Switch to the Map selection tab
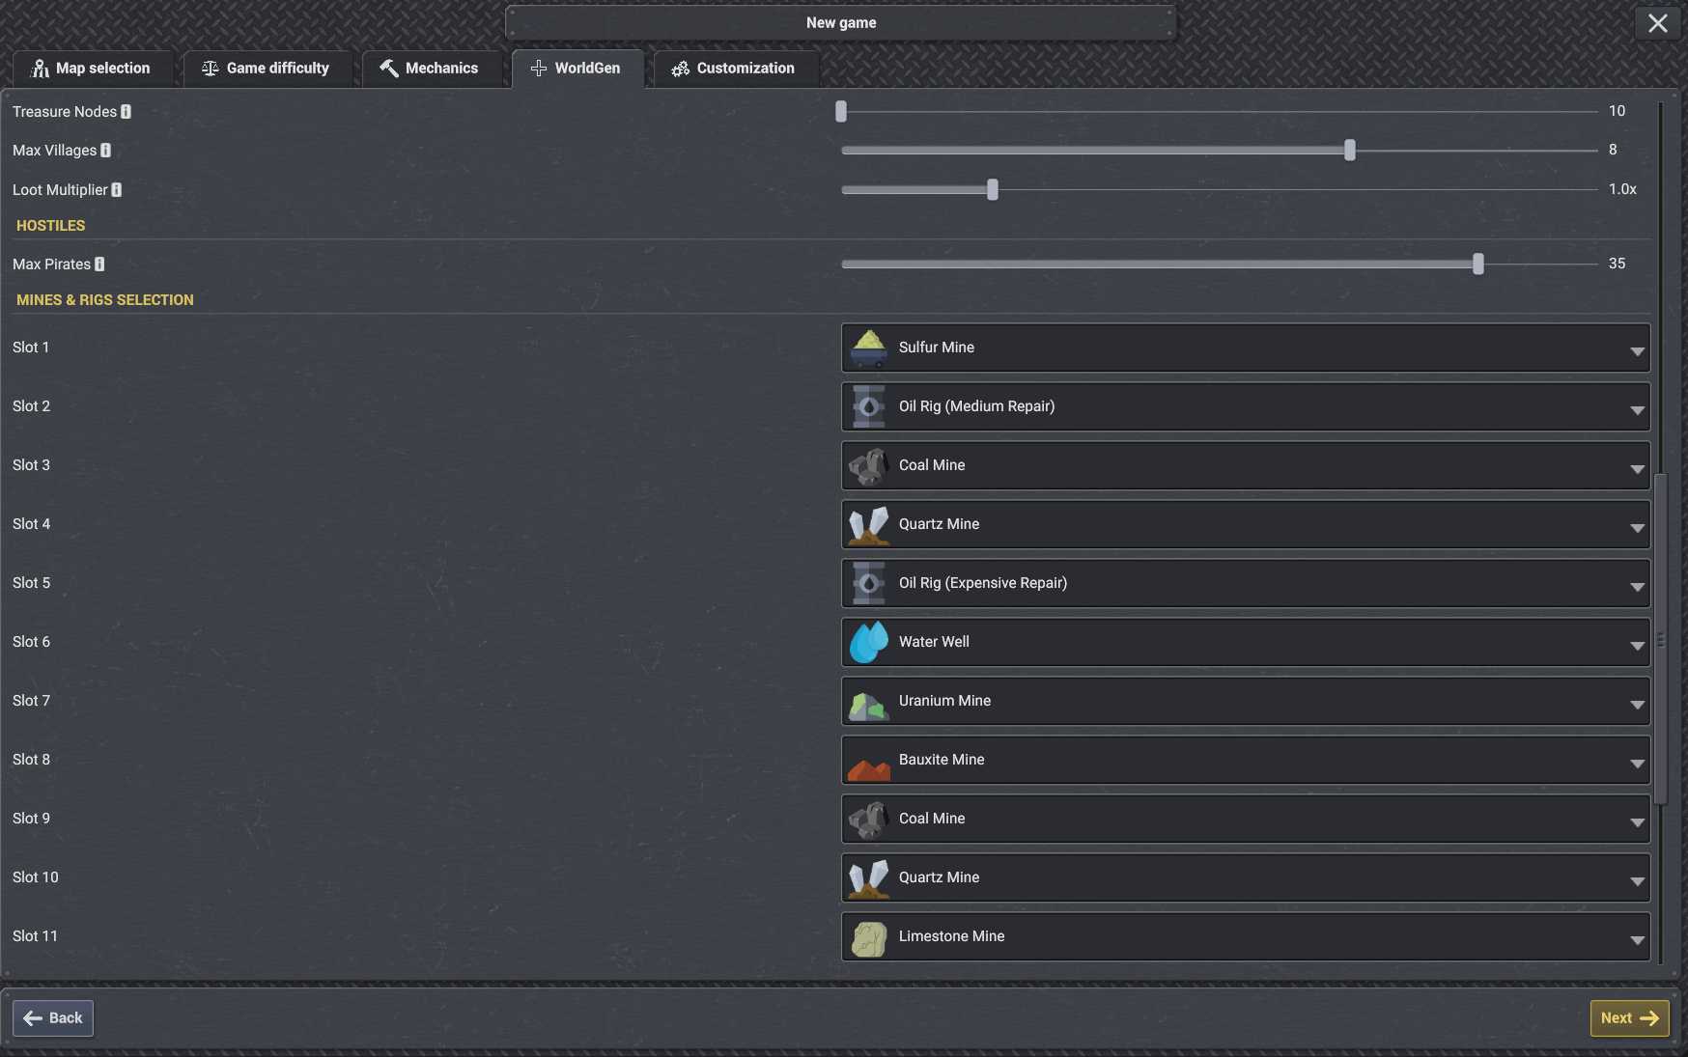Viewport: 1688px width, 1057px height. [93, 69]
